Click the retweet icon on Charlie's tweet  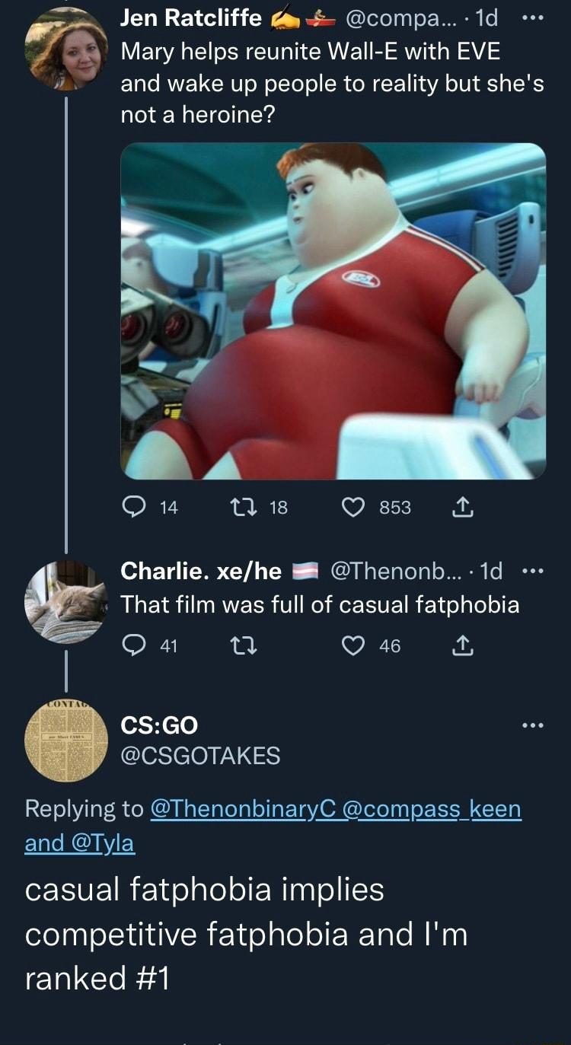tap(242, 645)
